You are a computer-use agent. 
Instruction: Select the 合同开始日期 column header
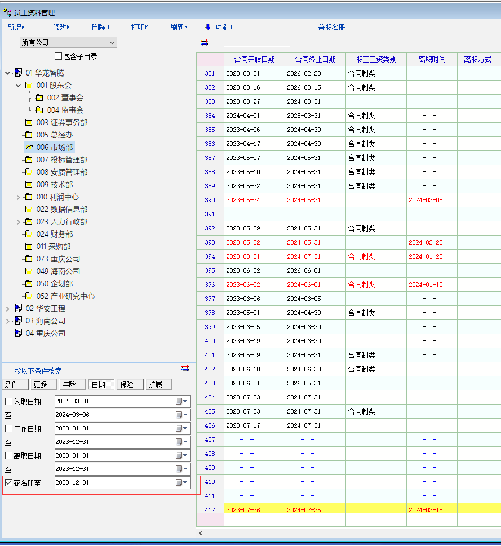(254, 59)
